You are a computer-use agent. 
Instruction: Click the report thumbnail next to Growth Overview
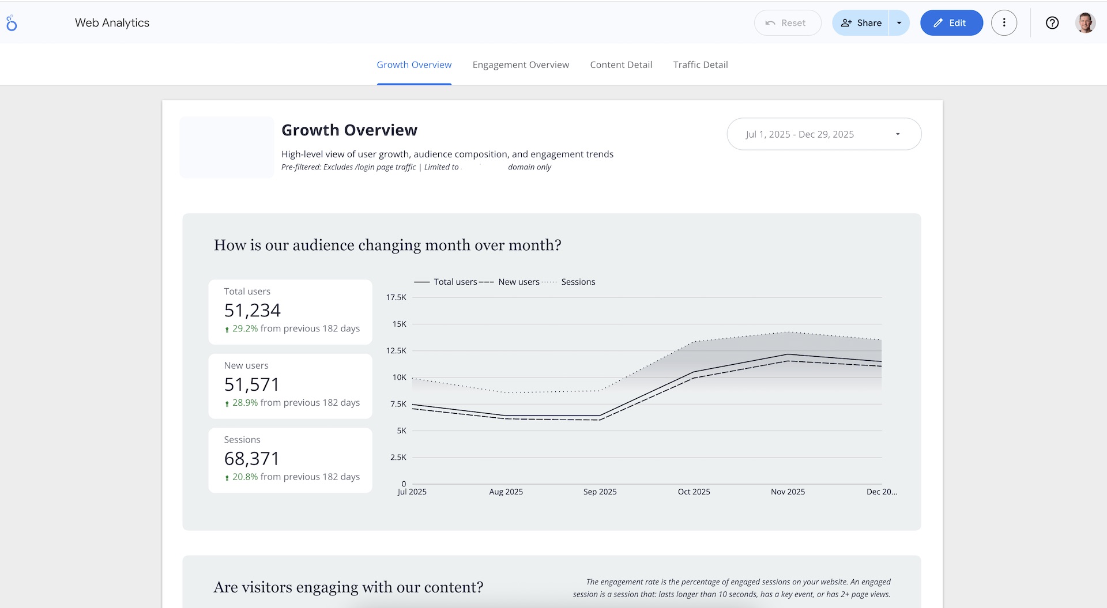pyautogui.click(x=226, y=147)
